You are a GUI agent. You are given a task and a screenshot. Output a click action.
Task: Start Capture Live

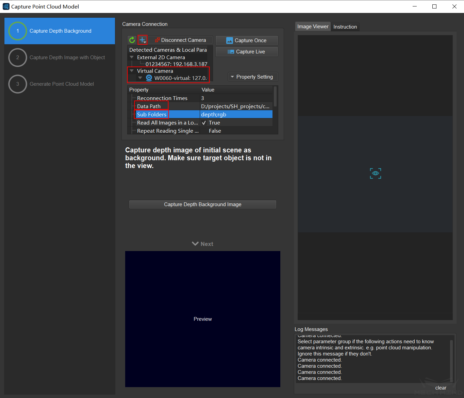[247, 52]
